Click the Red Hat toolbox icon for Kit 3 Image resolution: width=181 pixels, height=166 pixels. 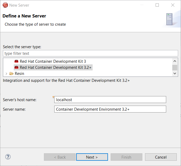pyautogui.click(x=16, y=61)
